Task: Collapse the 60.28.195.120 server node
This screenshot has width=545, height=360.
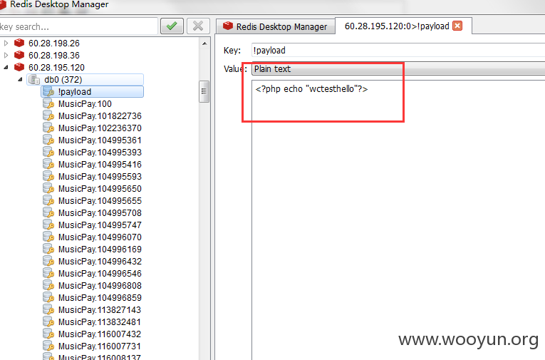Action: click(x=6, y=67)
